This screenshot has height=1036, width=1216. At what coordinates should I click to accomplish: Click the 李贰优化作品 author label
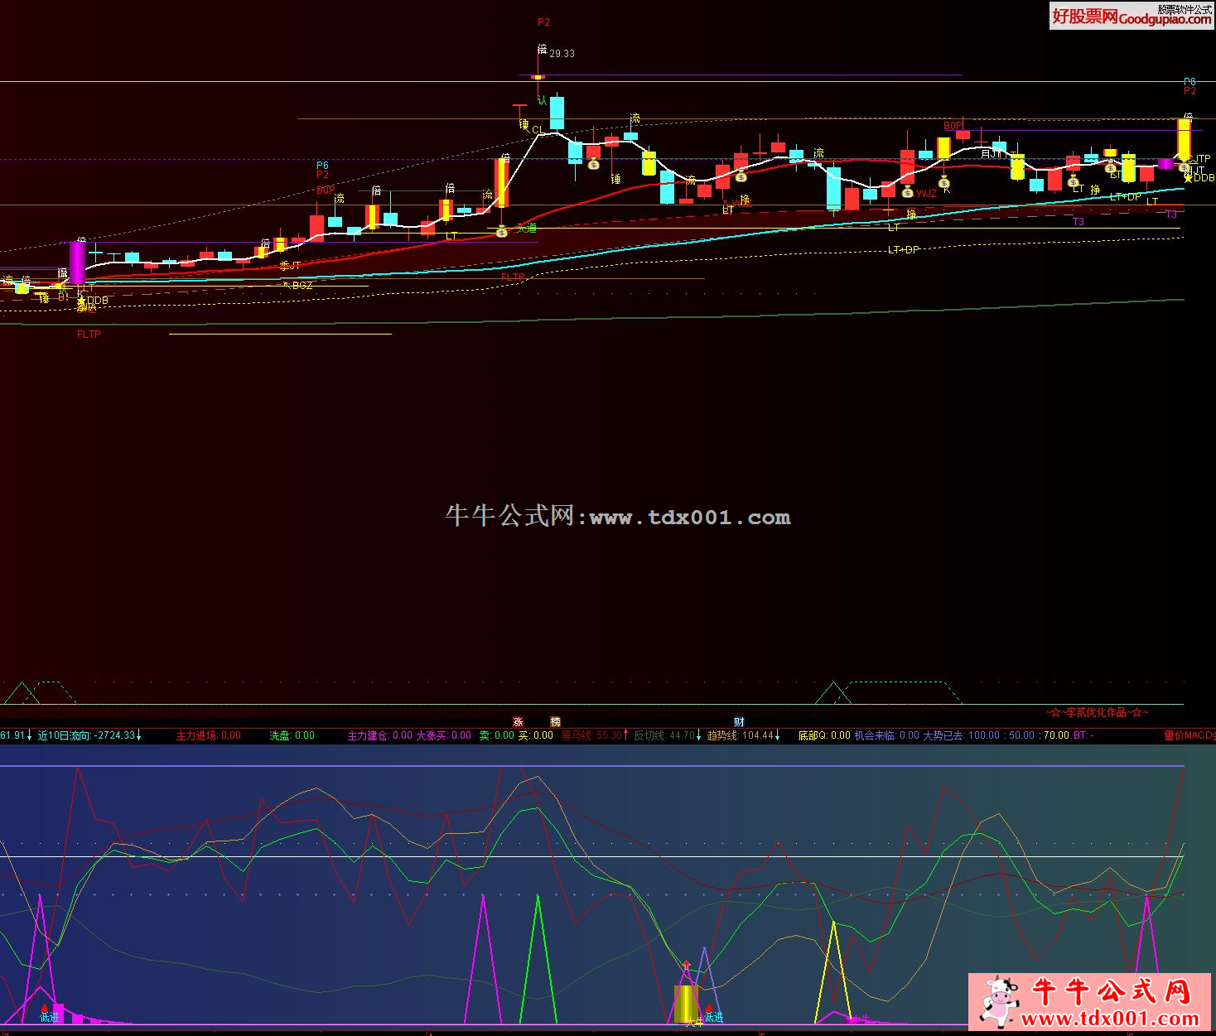click(1097, 712)
